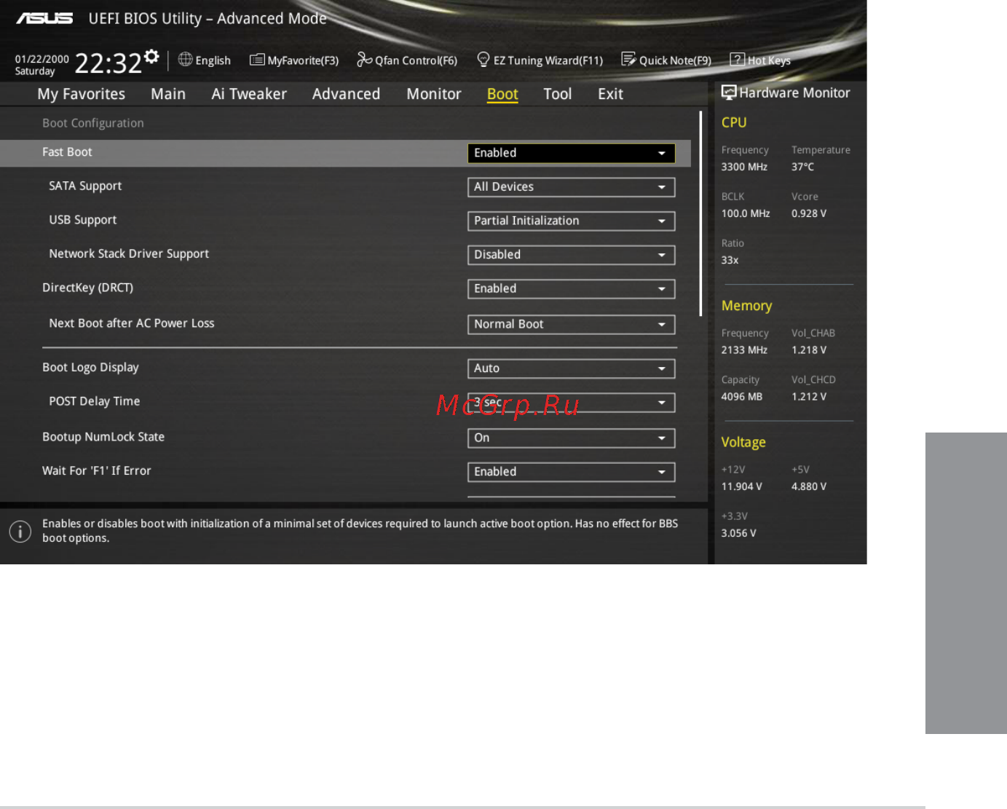
Task: Open POST Delay Time dropdown
Action: click(x=571, y=403)
